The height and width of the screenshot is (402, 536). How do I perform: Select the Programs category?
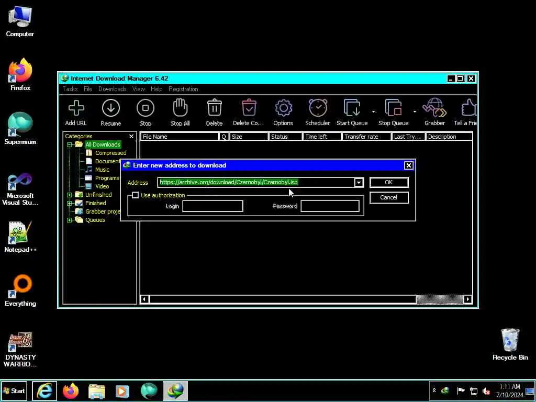tap(107, 178)
